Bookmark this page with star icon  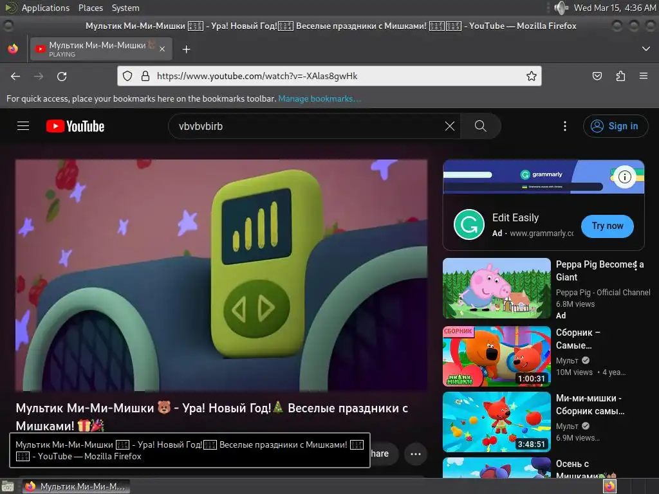pyautogui.click(x=531, y=76)
